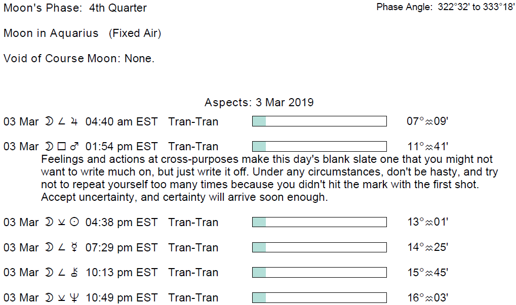The height and width of the screenshot is (305, 516).
Task: Click the square aspect symbol beside Mars
Action: [62, 147]
